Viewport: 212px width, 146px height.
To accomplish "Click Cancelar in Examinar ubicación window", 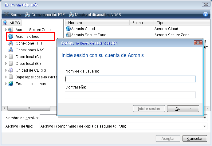I will (195, 138).
